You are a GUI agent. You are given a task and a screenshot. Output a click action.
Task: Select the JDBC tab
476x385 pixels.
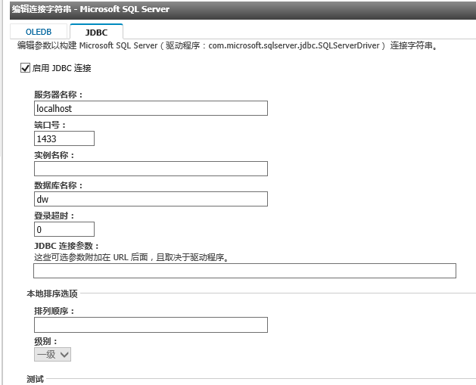96,32
